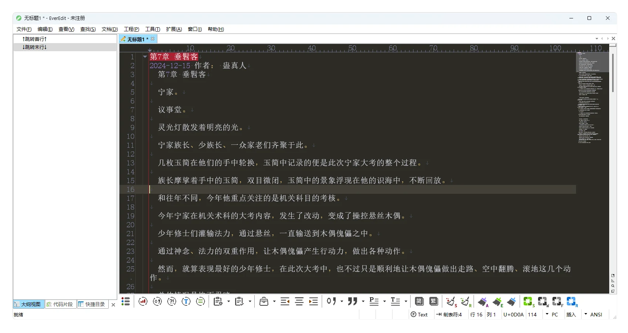The height and width of the screenshot is (333, 628).
Task: Open dropdown next to clipboard pin icon
Action: tap(228, 302)
